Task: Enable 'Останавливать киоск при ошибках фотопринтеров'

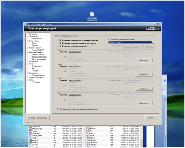Action: click(x=58, y=109)
